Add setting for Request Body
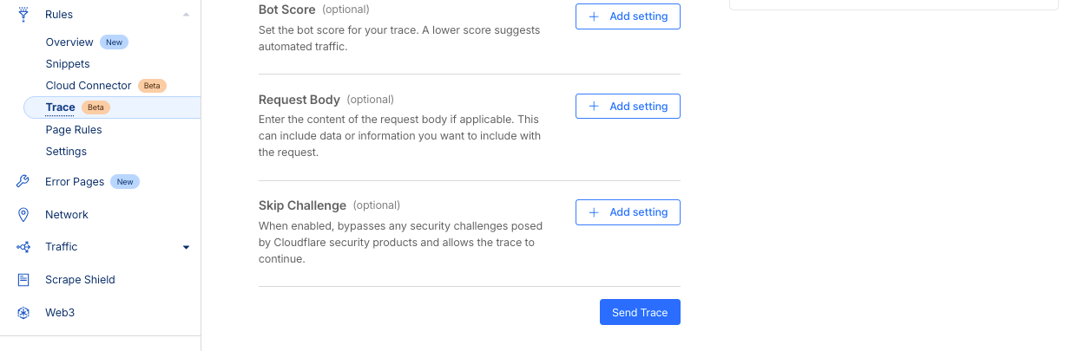Image resolution: width=1066 pixels, height=351 pixels. tap(628, 107)
